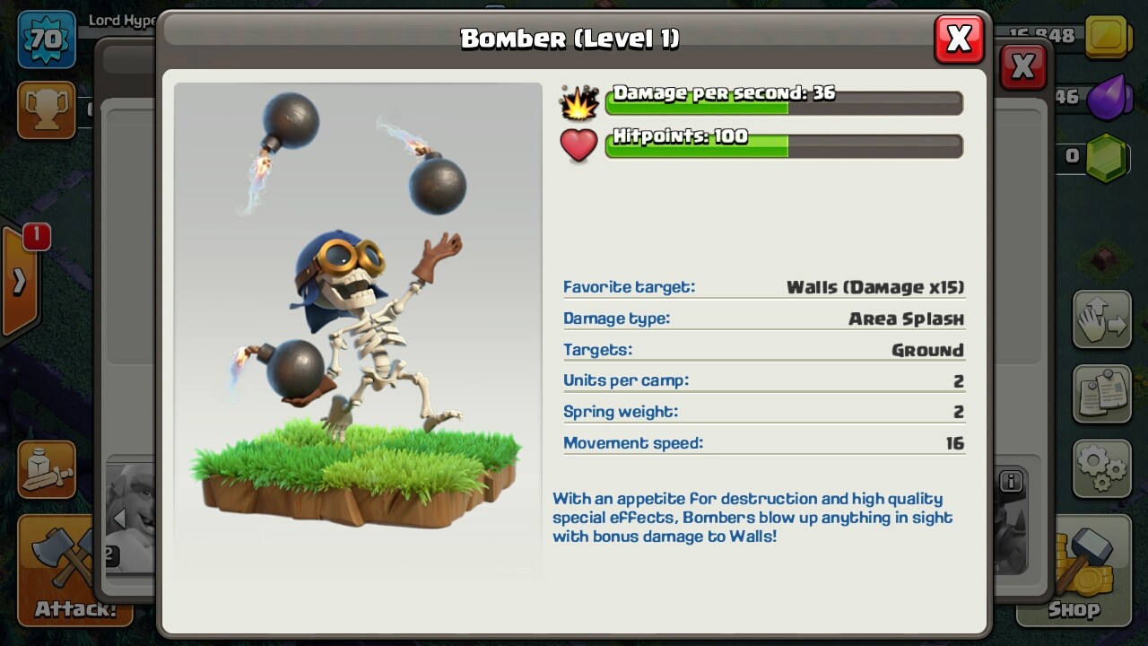The image size is (1148, 646).
Task: Open the player level 70 badge
Action: (46, 39)
